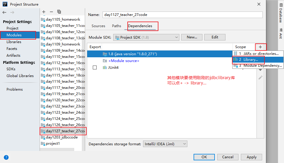This screenshot has width=284, height=163.
Task: Click the New... SDK button
Action: pyautogui.click(x=192, y=37)
